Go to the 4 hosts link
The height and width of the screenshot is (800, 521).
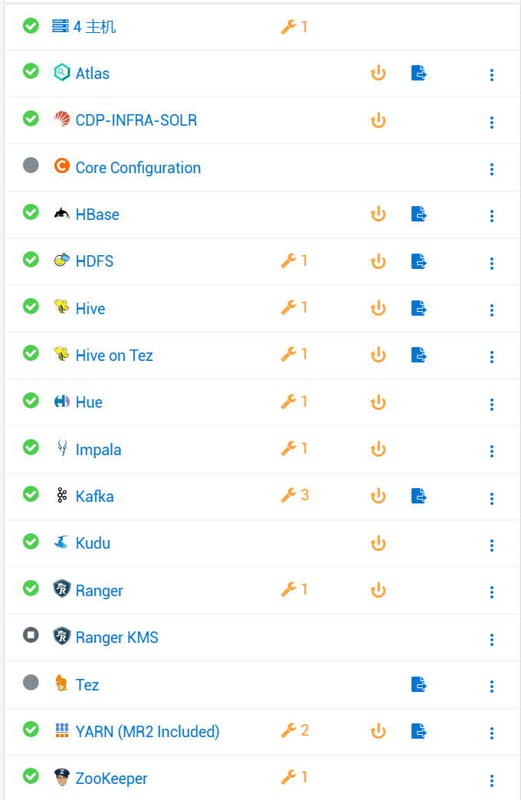tap(94, 27)
